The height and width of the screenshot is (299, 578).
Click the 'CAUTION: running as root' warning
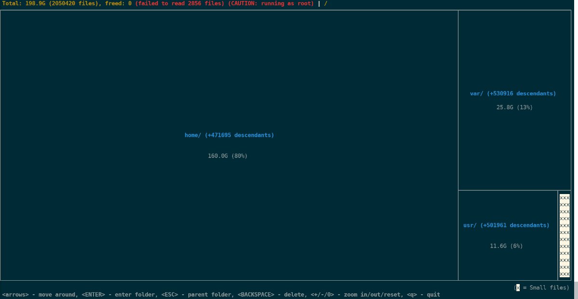271,3
